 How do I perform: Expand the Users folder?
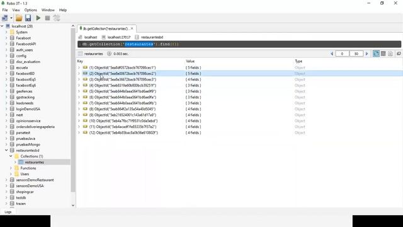(x=11, y=174)
